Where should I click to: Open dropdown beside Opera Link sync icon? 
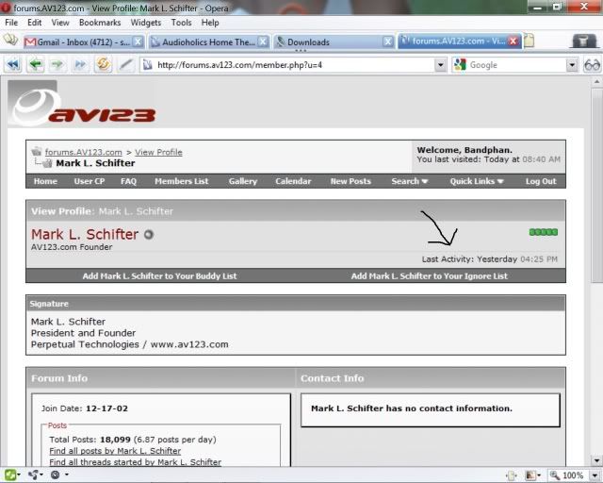coord(41,475)
